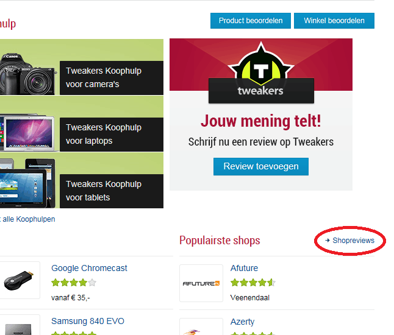
Task: Click the Google Chromecast star rating
Action: pyautogui.click(x=74, y=283)
